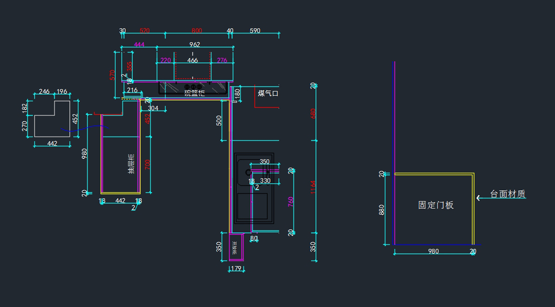Select the 固定门板 label in the elevation view
Screen dimensions: 555x307
tap(436, 205)
